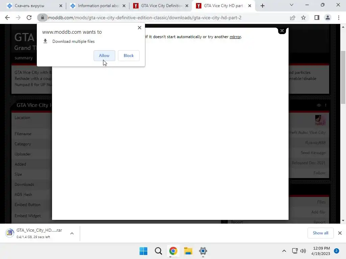Allow moddb.com to download multiple files

(x=104, y=56)
